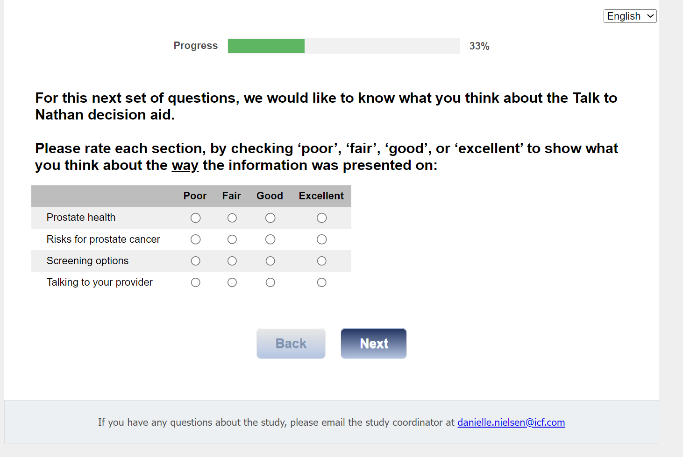Choose Good for Talking to your provider
683x457 pixels.
pos(270,282)
